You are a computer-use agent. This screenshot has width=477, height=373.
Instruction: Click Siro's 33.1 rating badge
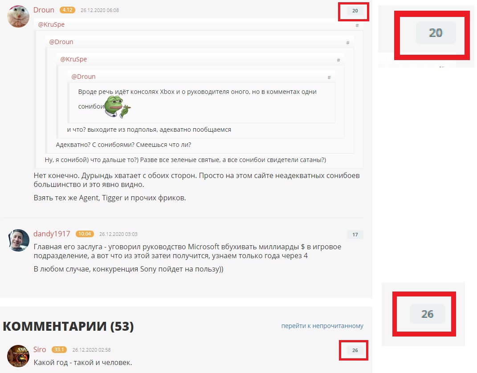click(x=59, y=349)
